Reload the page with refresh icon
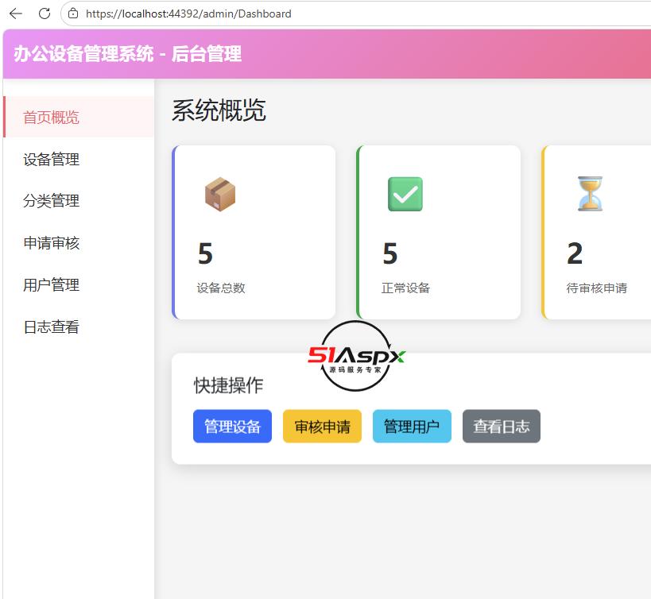 (x=45, y=14)
